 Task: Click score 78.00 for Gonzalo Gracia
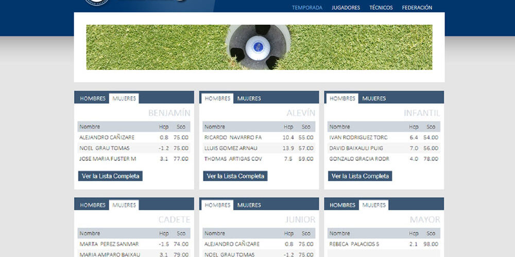(x=431, y=159)
